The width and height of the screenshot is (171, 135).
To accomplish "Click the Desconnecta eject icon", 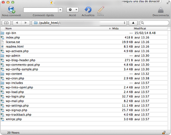I will 161,10.
